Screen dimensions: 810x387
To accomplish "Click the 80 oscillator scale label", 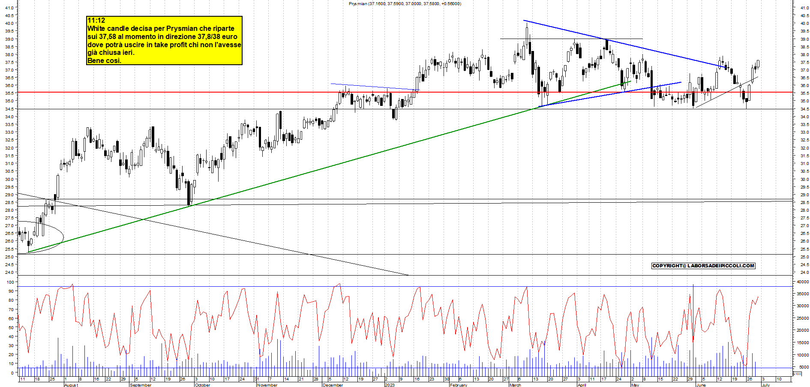I will tap(12, 300).
